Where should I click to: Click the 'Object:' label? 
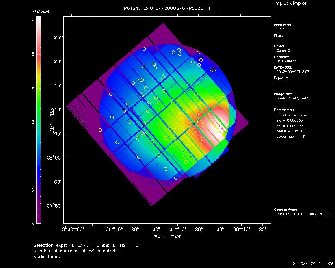pos(280,46)
